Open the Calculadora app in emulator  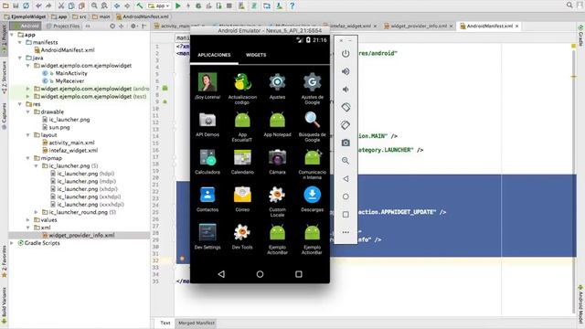click(x=207, y=162)
